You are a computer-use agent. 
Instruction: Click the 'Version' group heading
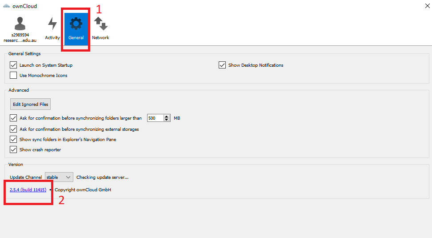(x=16, y=164)
